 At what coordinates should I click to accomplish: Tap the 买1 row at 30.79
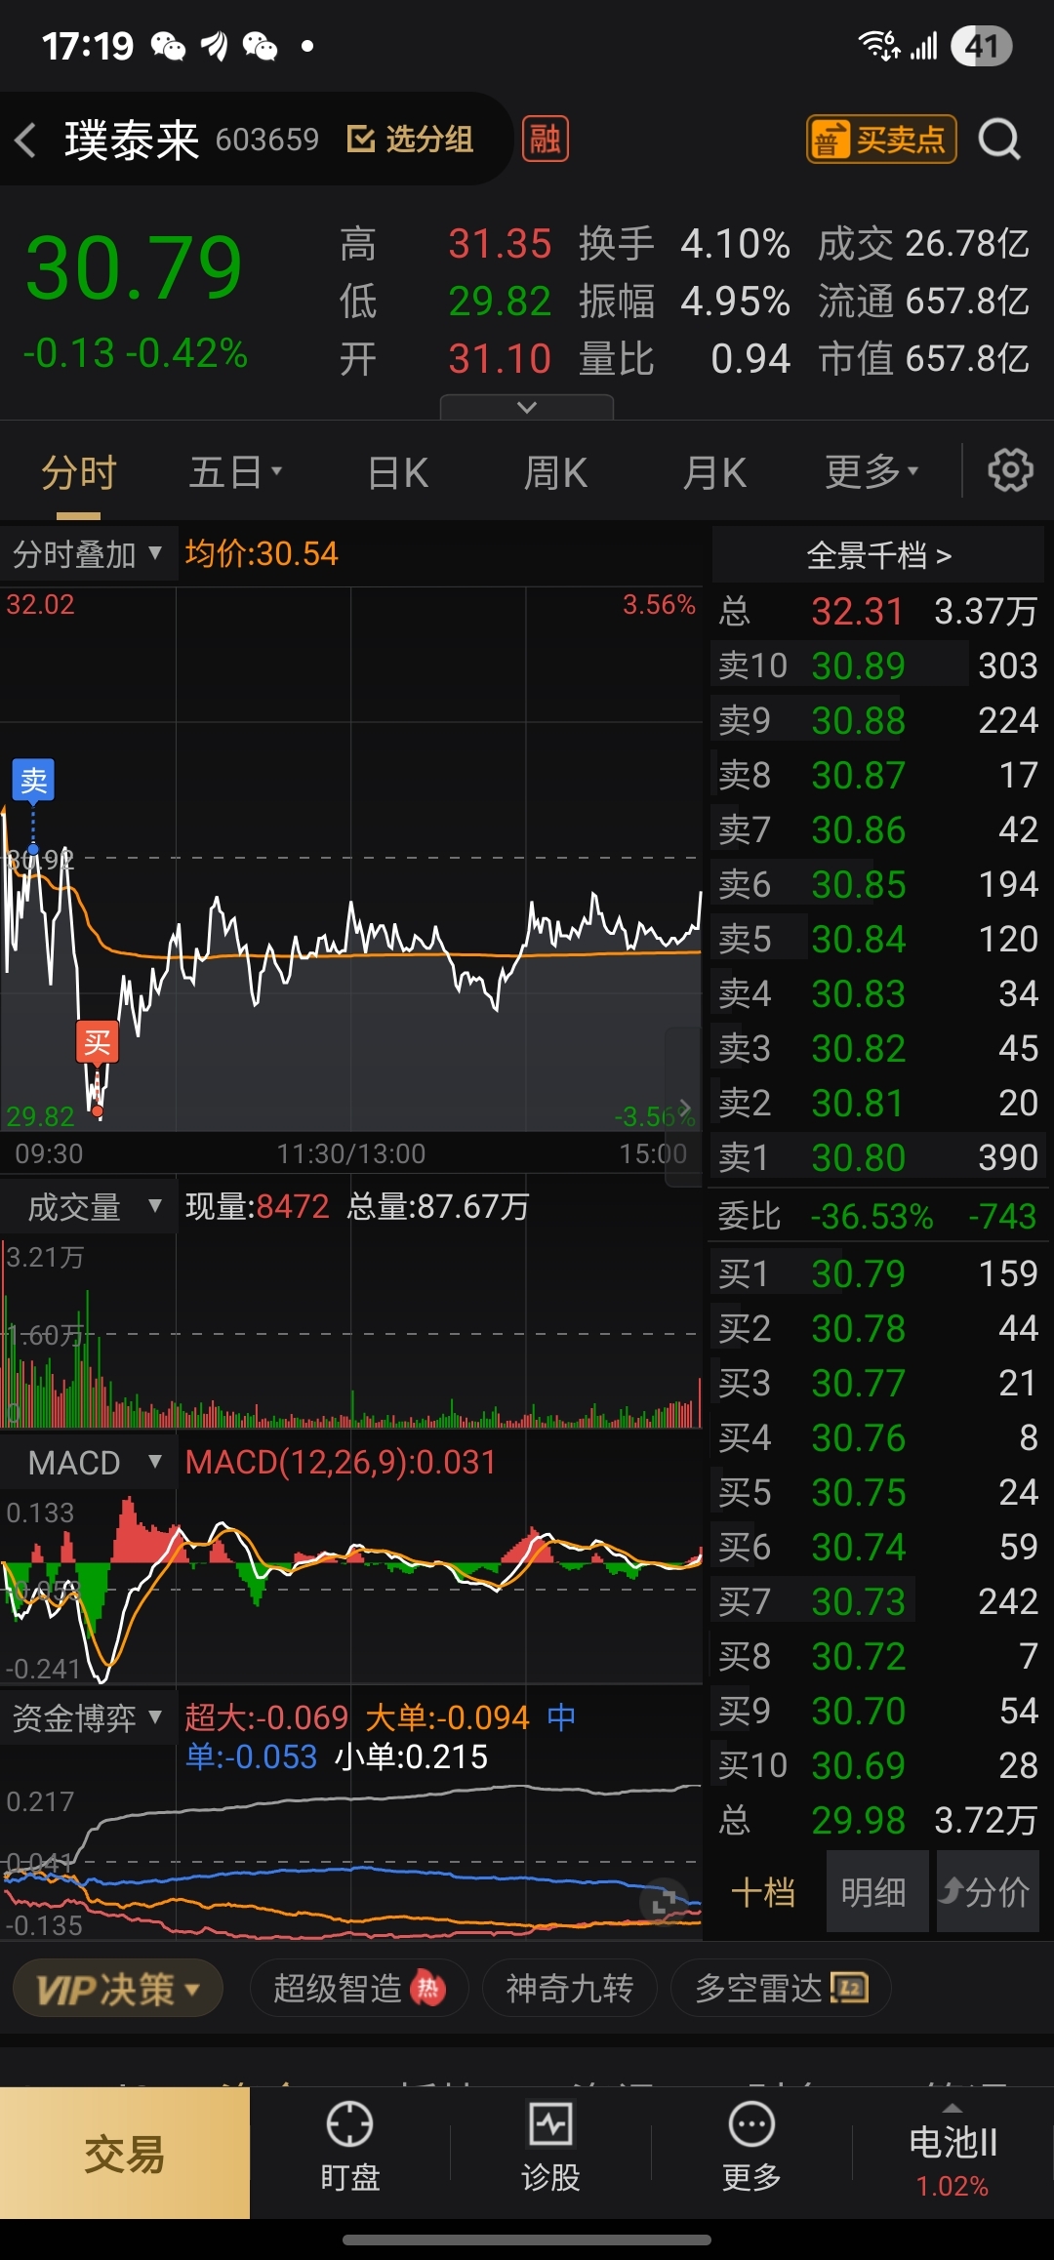(x=878, y=1273)
